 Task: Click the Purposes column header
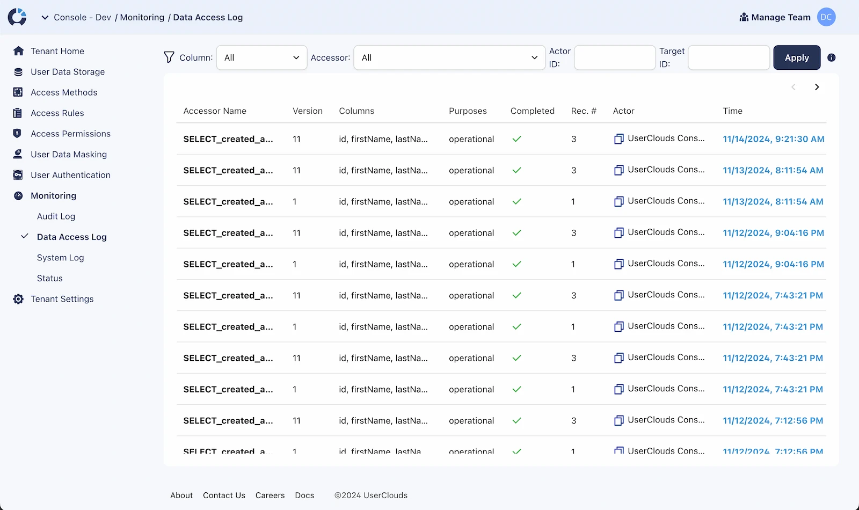pos(468,111)
